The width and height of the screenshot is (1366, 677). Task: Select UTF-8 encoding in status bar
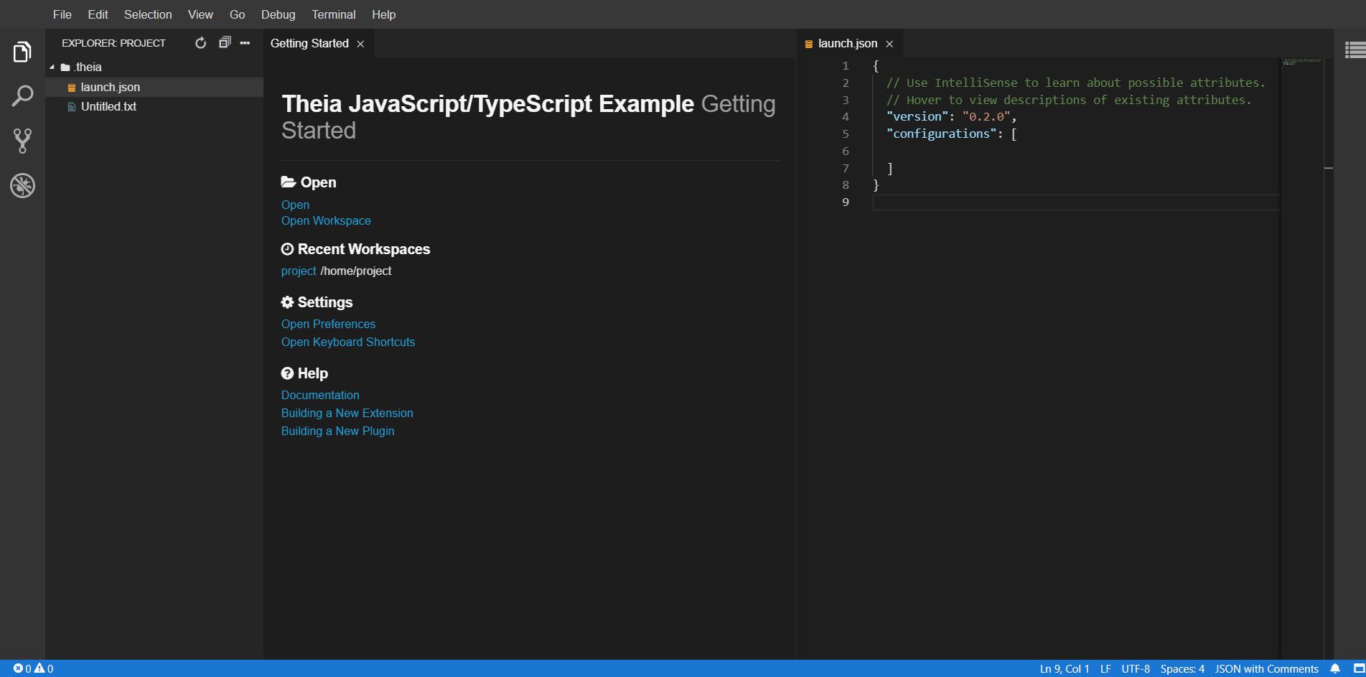(1135, 668)
